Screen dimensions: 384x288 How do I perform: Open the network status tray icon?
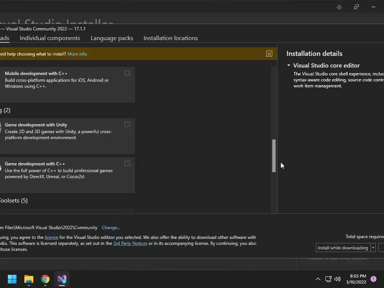328,279
